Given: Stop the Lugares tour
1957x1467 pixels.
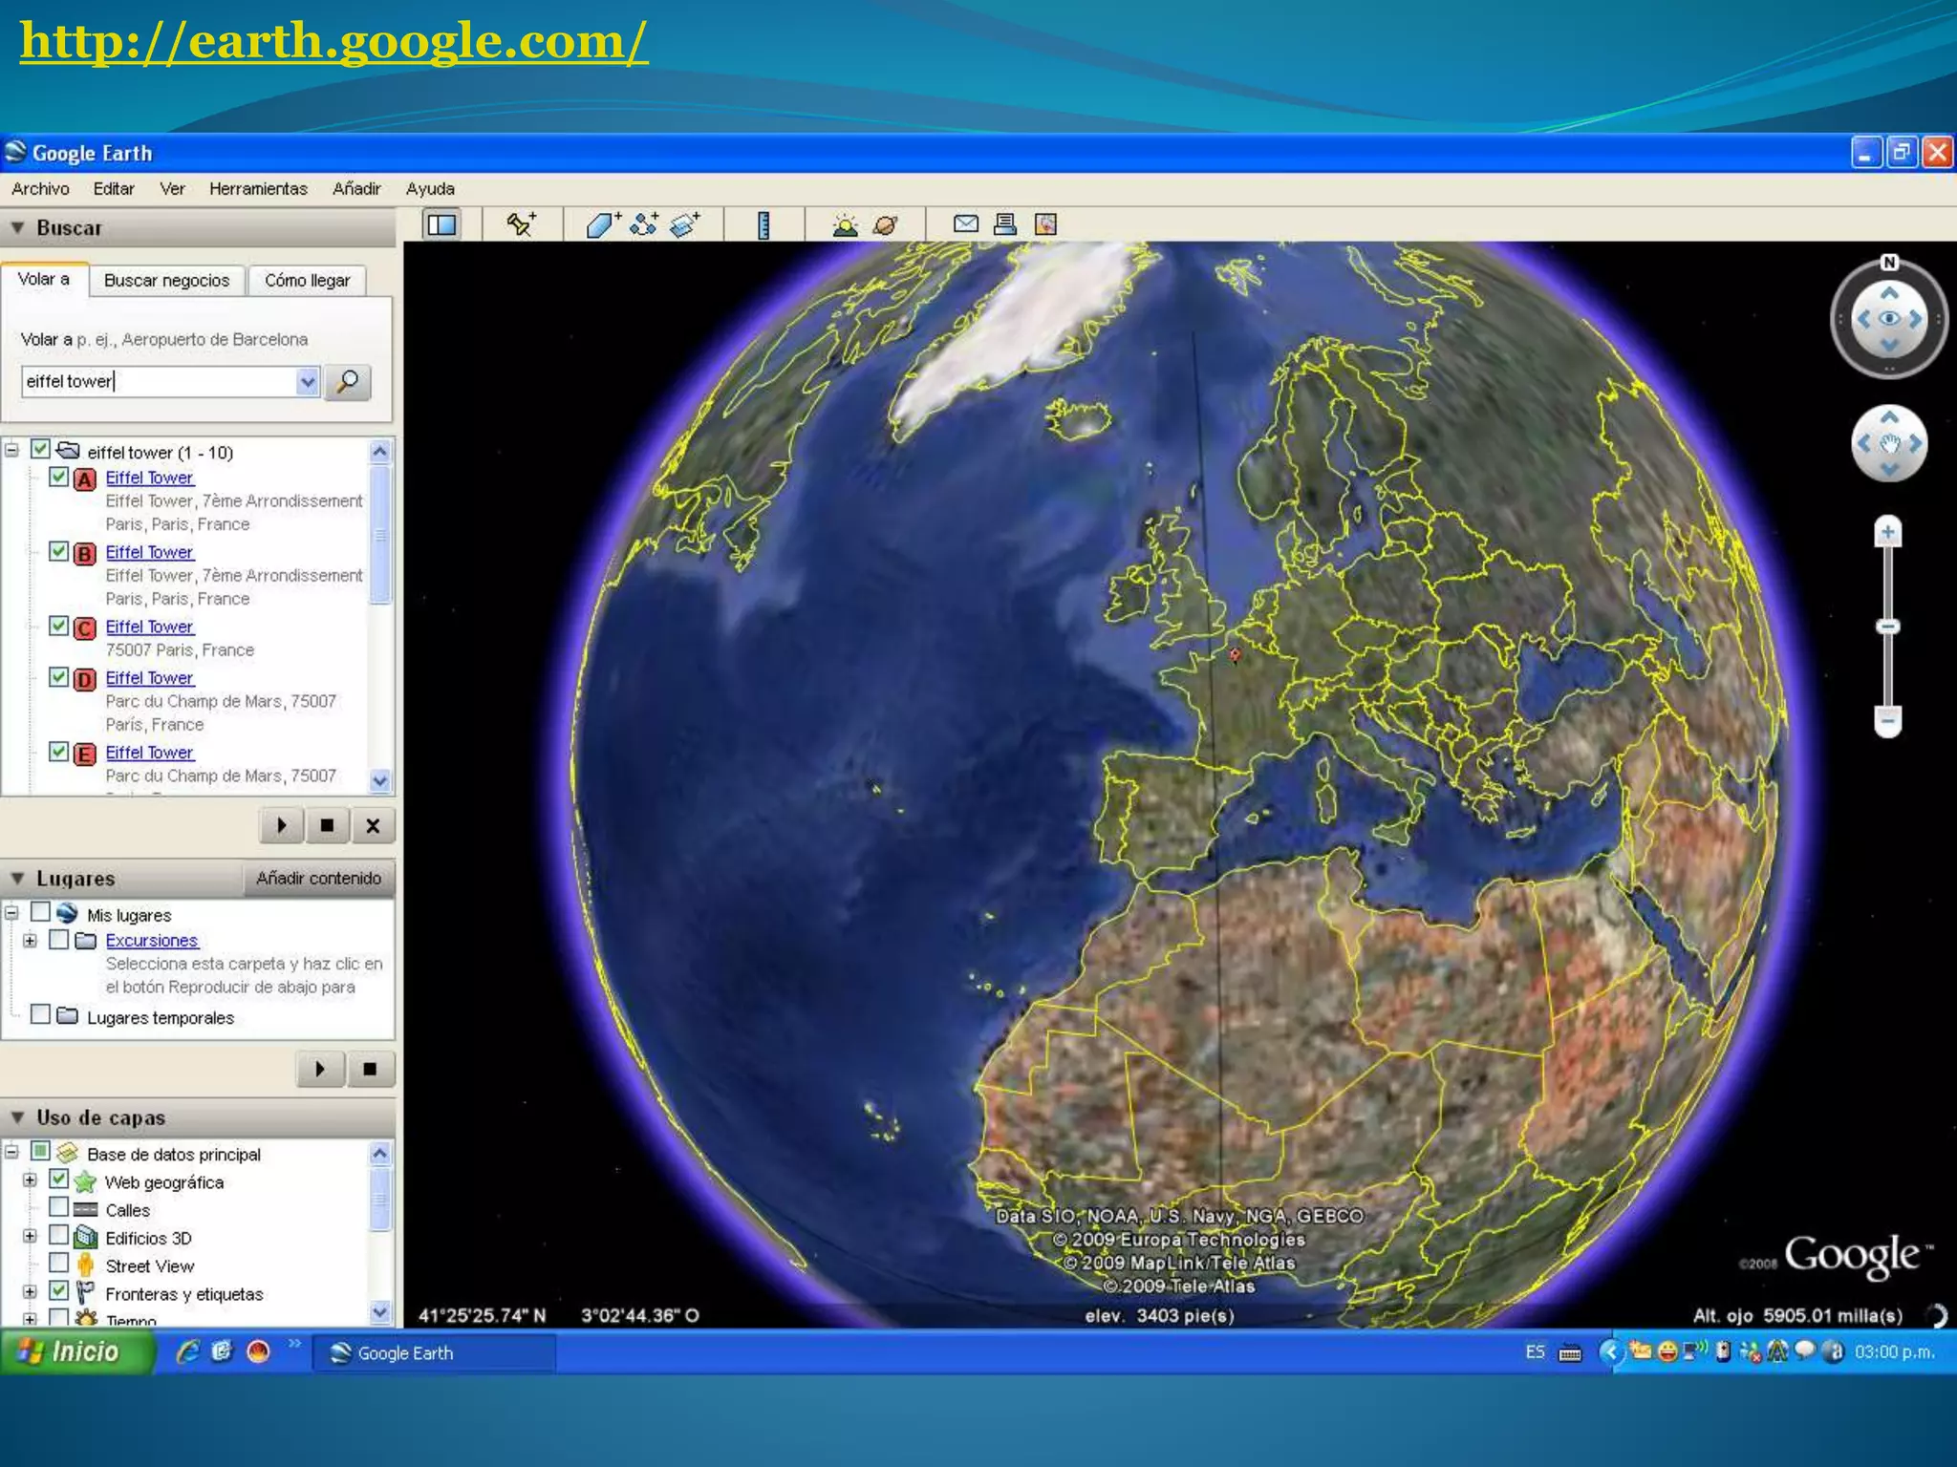Looking at the screenshot, I should tap(370, 1069).
